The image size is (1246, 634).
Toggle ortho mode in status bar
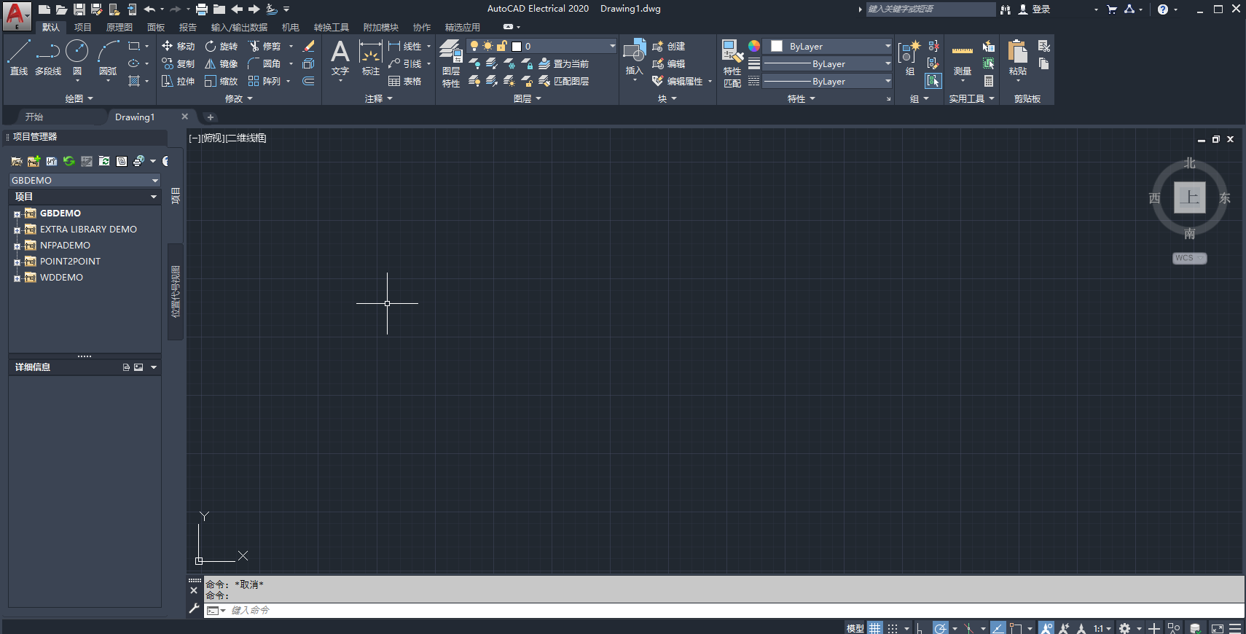coord(920,628)
